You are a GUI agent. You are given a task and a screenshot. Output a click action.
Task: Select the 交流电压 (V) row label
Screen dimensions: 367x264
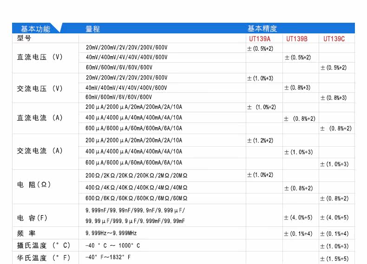tap(39, 89)
